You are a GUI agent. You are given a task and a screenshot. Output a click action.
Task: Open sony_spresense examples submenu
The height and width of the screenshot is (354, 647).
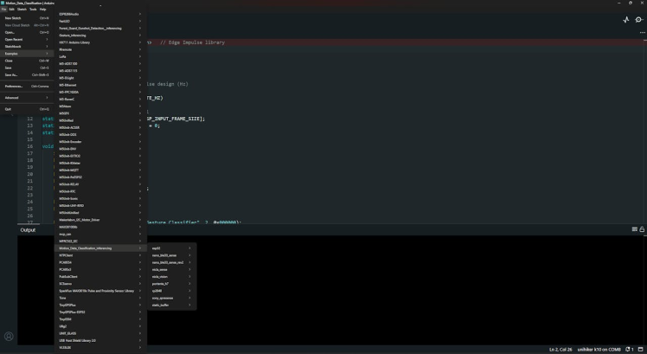click(171, 298)
